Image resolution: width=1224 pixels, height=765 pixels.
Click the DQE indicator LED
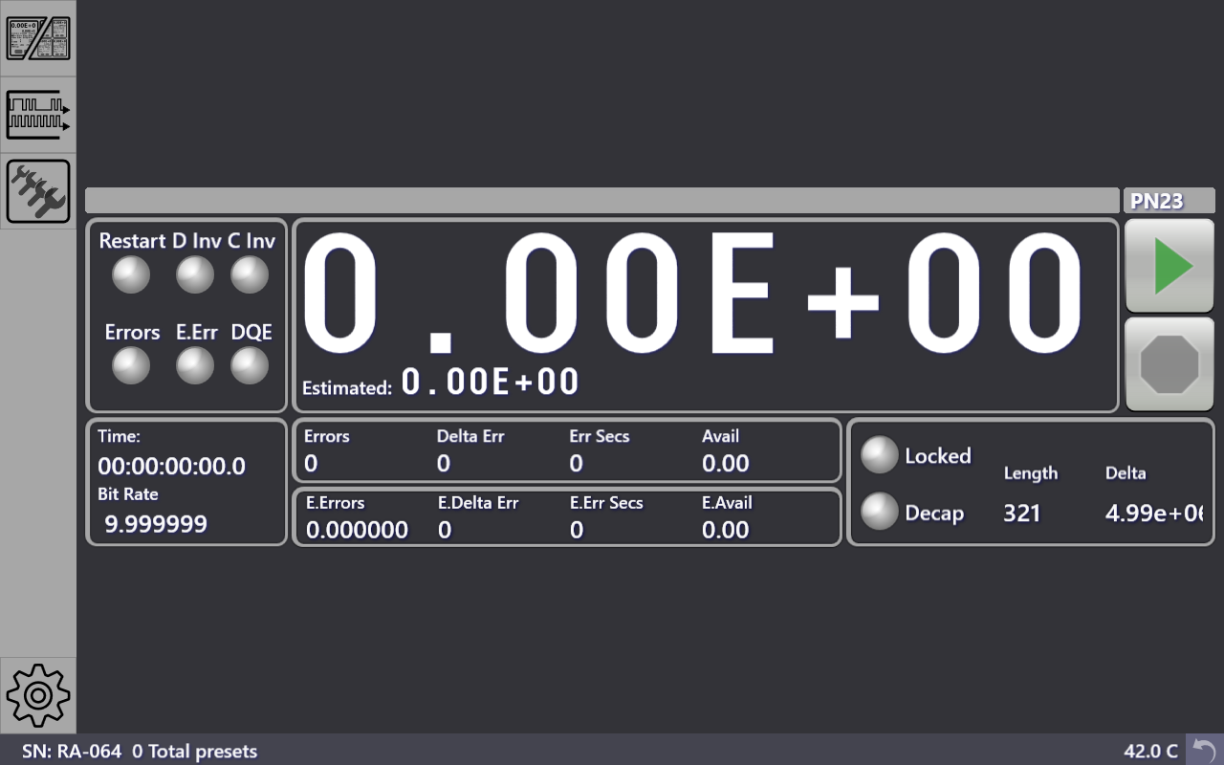249,364
